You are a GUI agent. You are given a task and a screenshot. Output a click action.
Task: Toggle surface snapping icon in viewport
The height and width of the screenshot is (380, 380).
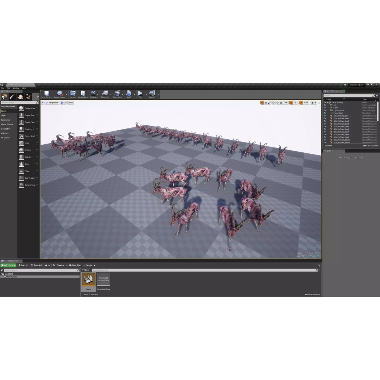(x=277, y=103)
